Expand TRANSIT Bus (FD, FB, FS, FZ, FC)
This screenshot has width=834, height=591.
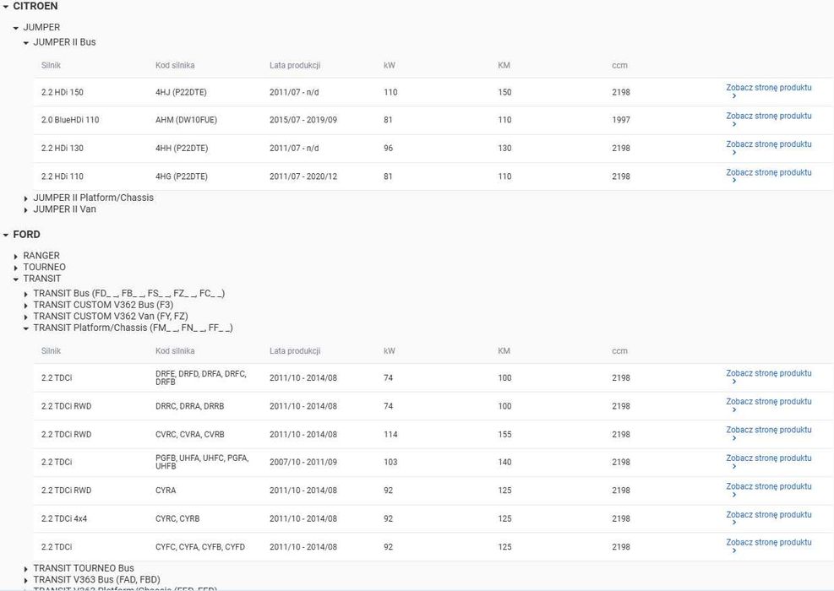26,294
